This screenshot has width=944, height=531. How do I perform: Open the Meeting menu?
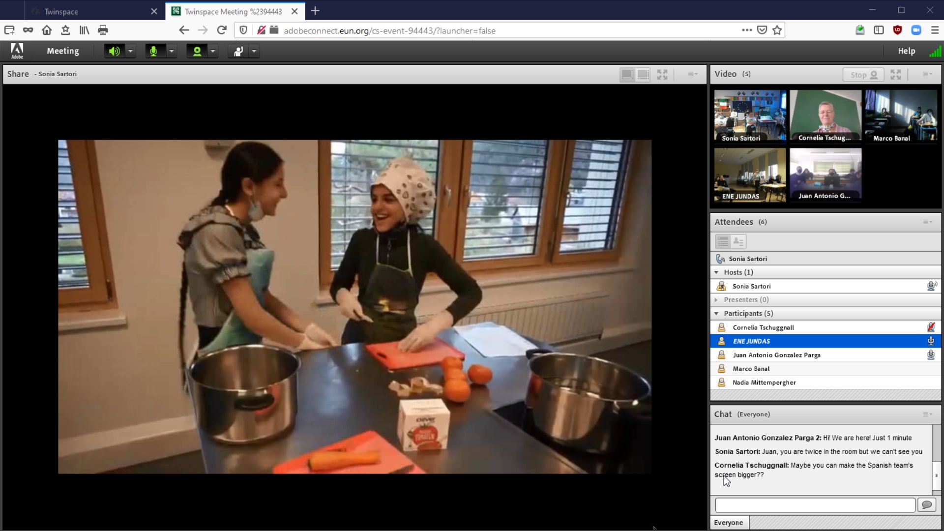[62, 51]
